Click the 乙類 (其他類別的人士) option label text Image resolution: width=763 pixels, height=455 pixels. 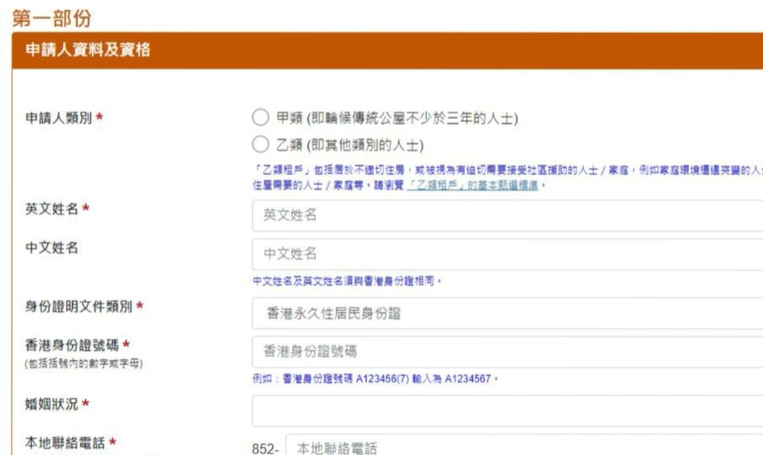350,144
